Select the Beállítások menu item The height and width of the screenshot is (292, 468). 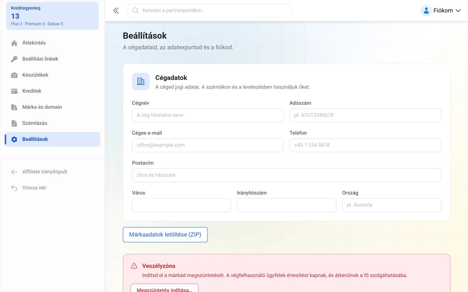pyautogui.click(x=52, y=139)
